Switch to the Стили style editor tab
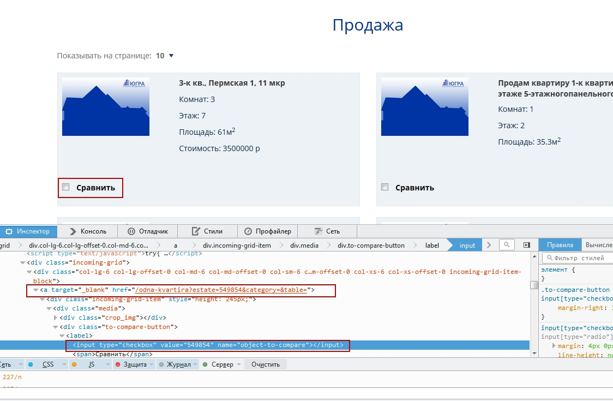Viewport: 613px width, 401px height. click(208, 231)
